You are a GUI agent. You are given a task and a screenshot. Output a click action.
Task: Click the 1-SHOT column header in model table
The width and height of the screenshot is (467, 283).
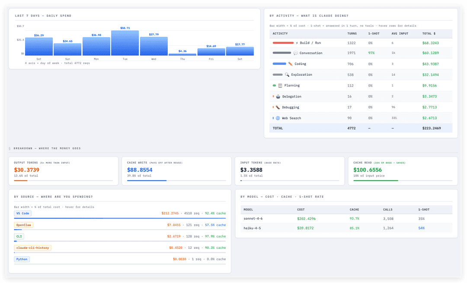click(423, 210)
